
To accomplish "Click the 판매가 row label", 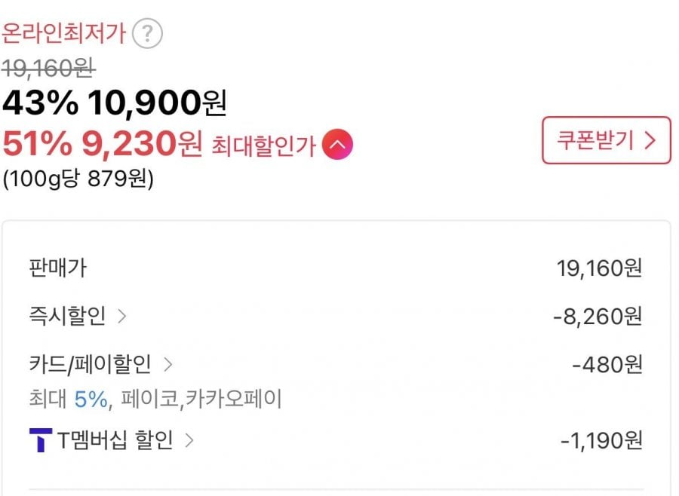I will (62, 267).
